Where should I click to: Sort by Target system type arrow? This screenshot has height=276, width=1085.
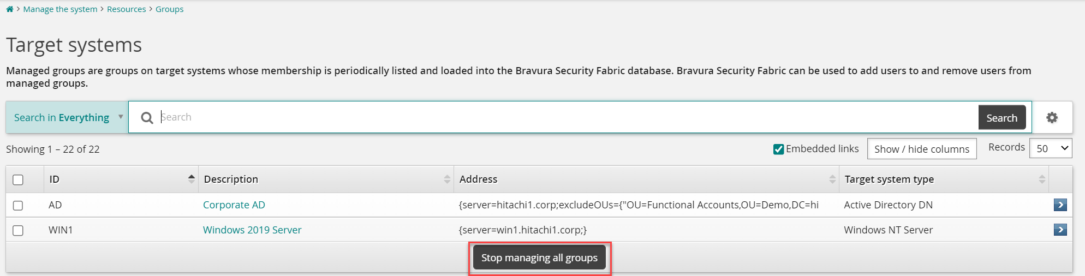[1042, 179]
